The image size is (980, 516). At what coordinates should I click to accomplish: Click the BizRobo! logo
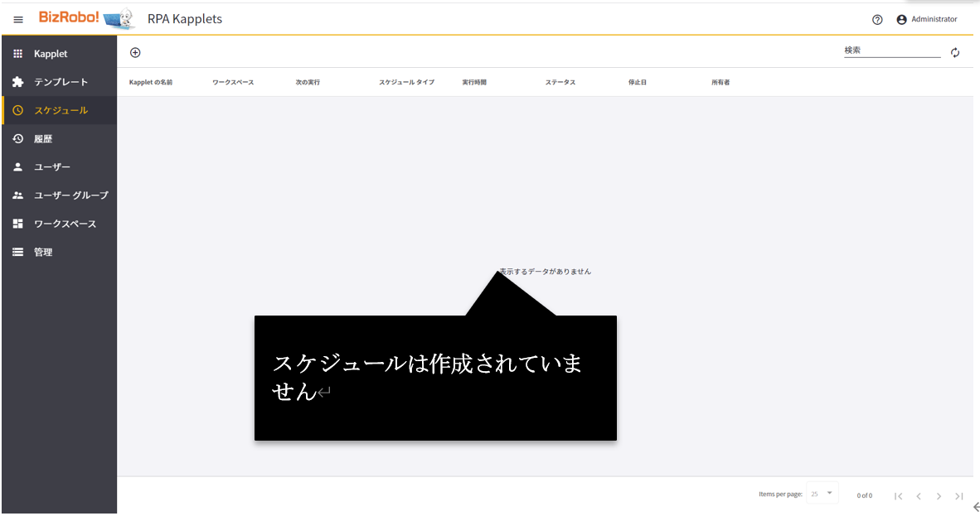pyautogui.click(x=80, y=18)
